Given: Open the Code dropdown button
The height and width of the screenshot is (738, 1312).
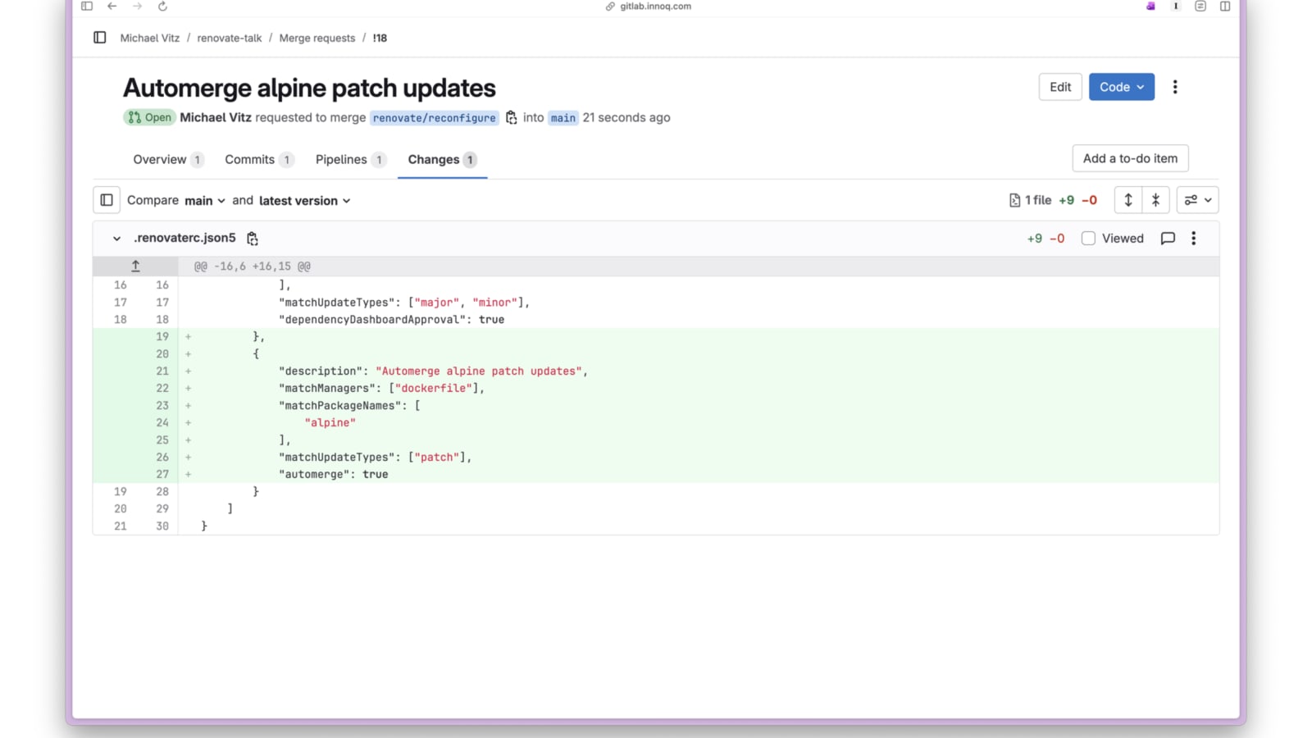Looking at the screenshot, I should click(x=1122, y=87).
